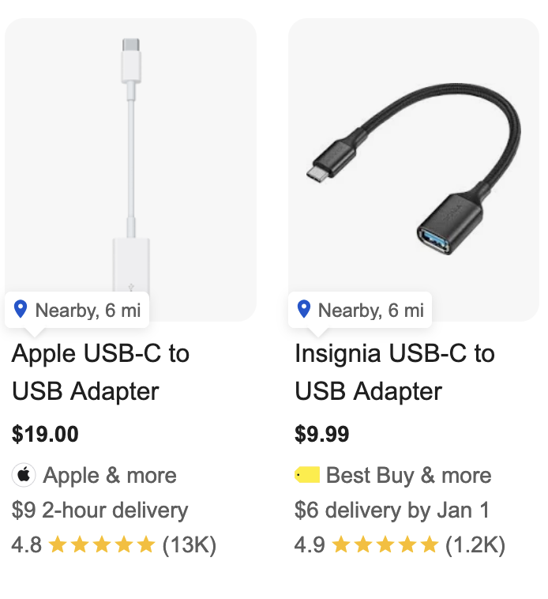The width and height of the screenshot is (548, 599).
Task: Click the $9.99 price
Action: pyautogui.click(x=321, y=434)
